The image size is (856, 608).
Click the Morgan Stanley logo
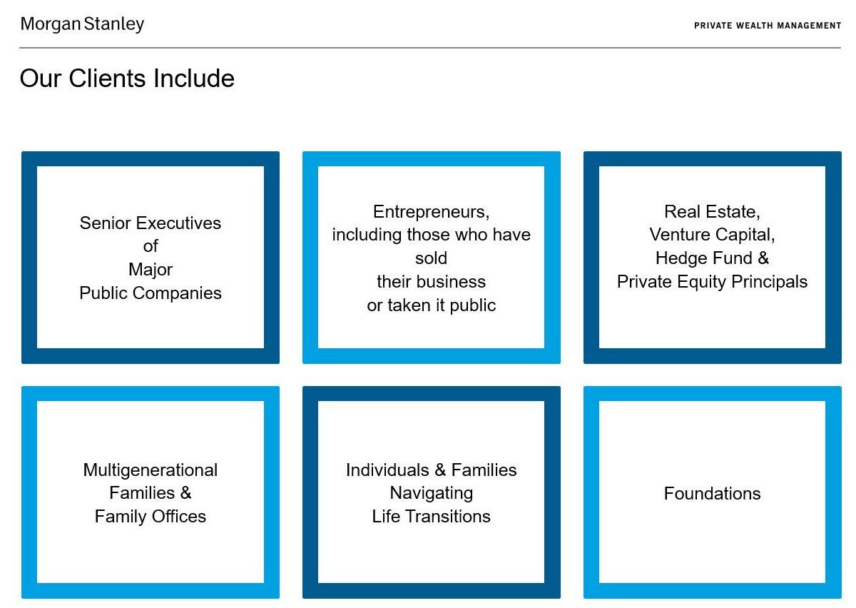[82, 24]
